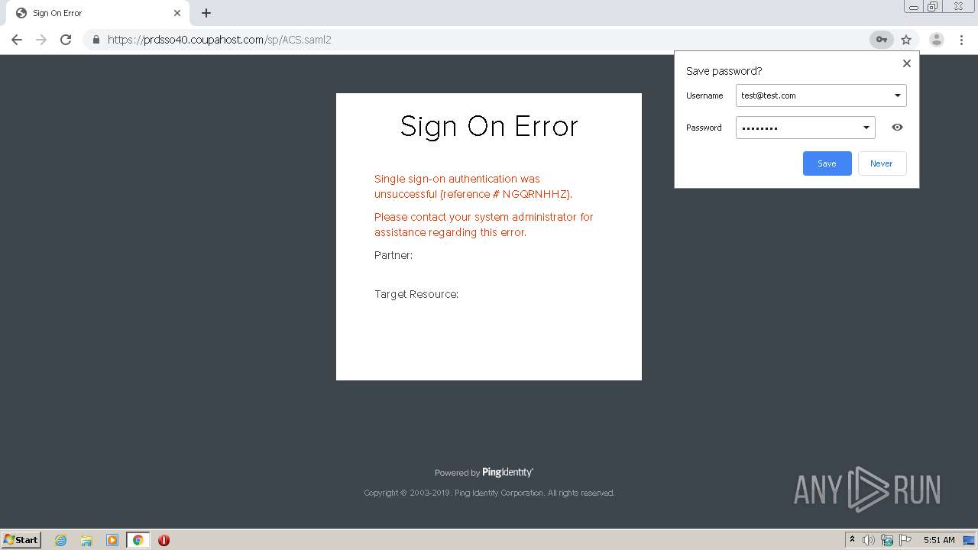Click the Save password button
The height and width of the screenshot is (550, 978).
pos(827,163)
